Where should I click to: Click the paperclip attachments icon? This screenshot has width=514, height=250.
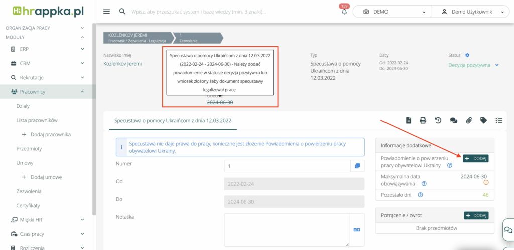(x=468, y=120)
